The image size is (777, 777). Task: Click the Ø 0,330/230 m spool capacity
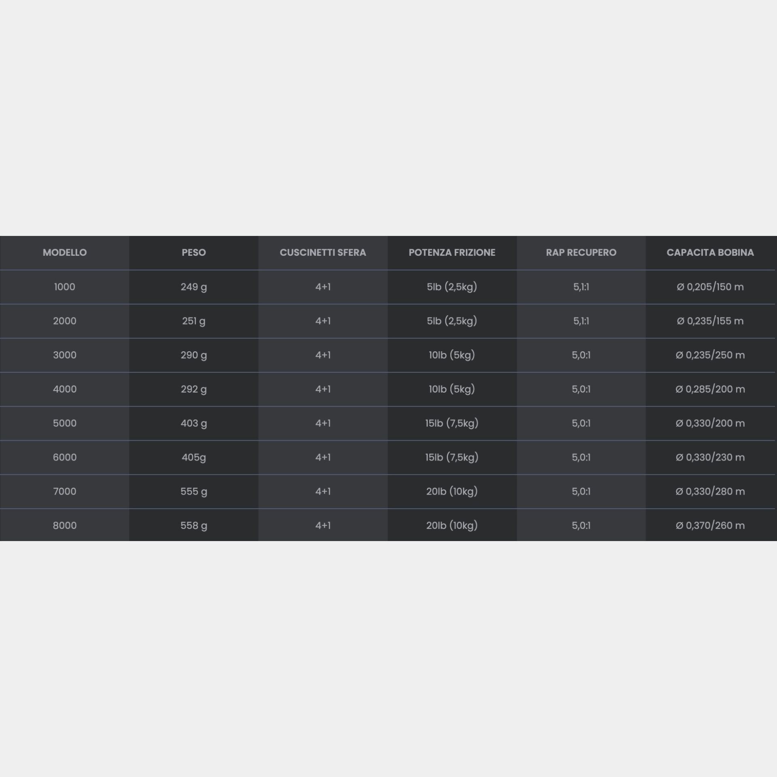(710, 457)
